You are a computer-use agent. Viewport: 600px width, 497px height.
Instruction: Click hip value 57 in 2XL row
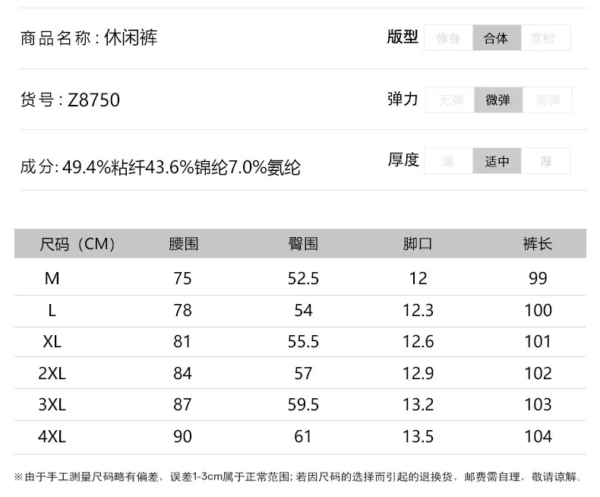coord(304,373)
